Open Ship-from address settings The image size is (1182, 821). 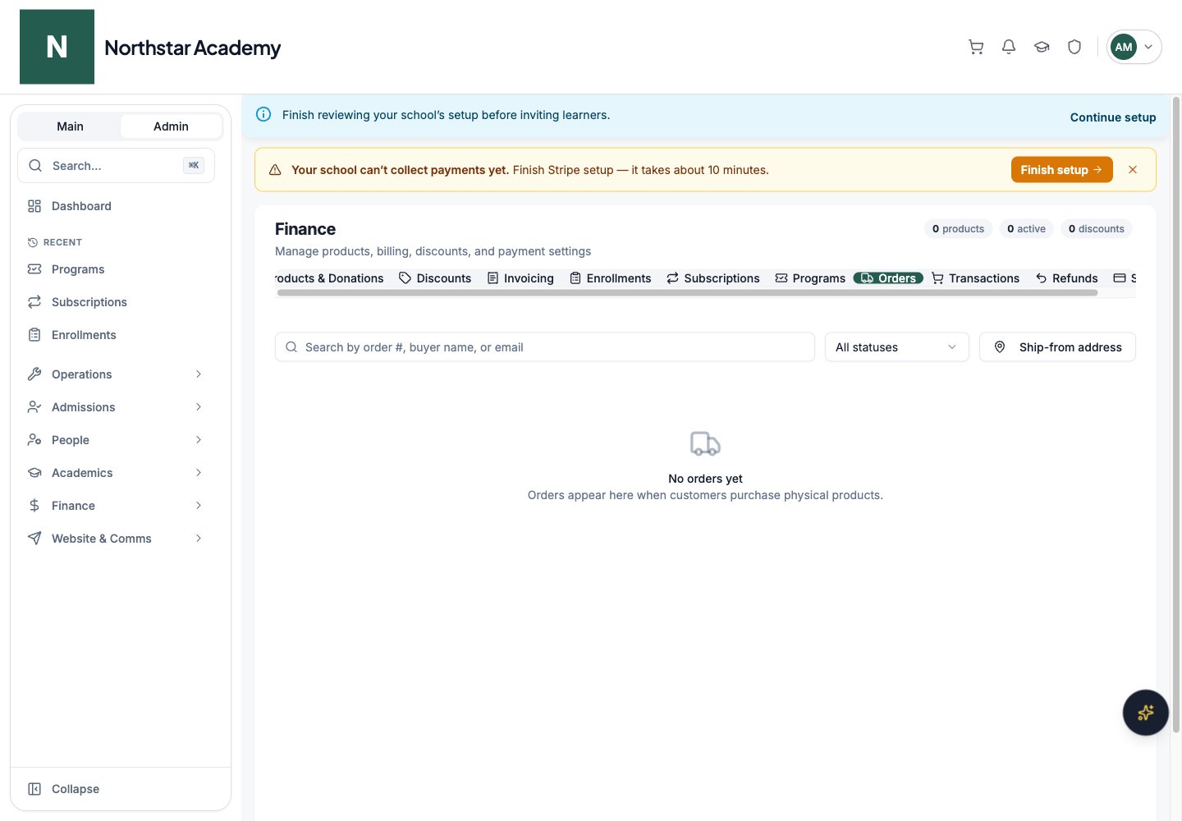pos(1057,347)
